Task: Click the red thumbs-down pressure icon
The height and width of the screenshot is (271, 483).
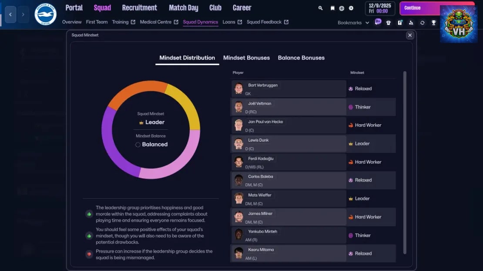Action: [x=89, y=254]
